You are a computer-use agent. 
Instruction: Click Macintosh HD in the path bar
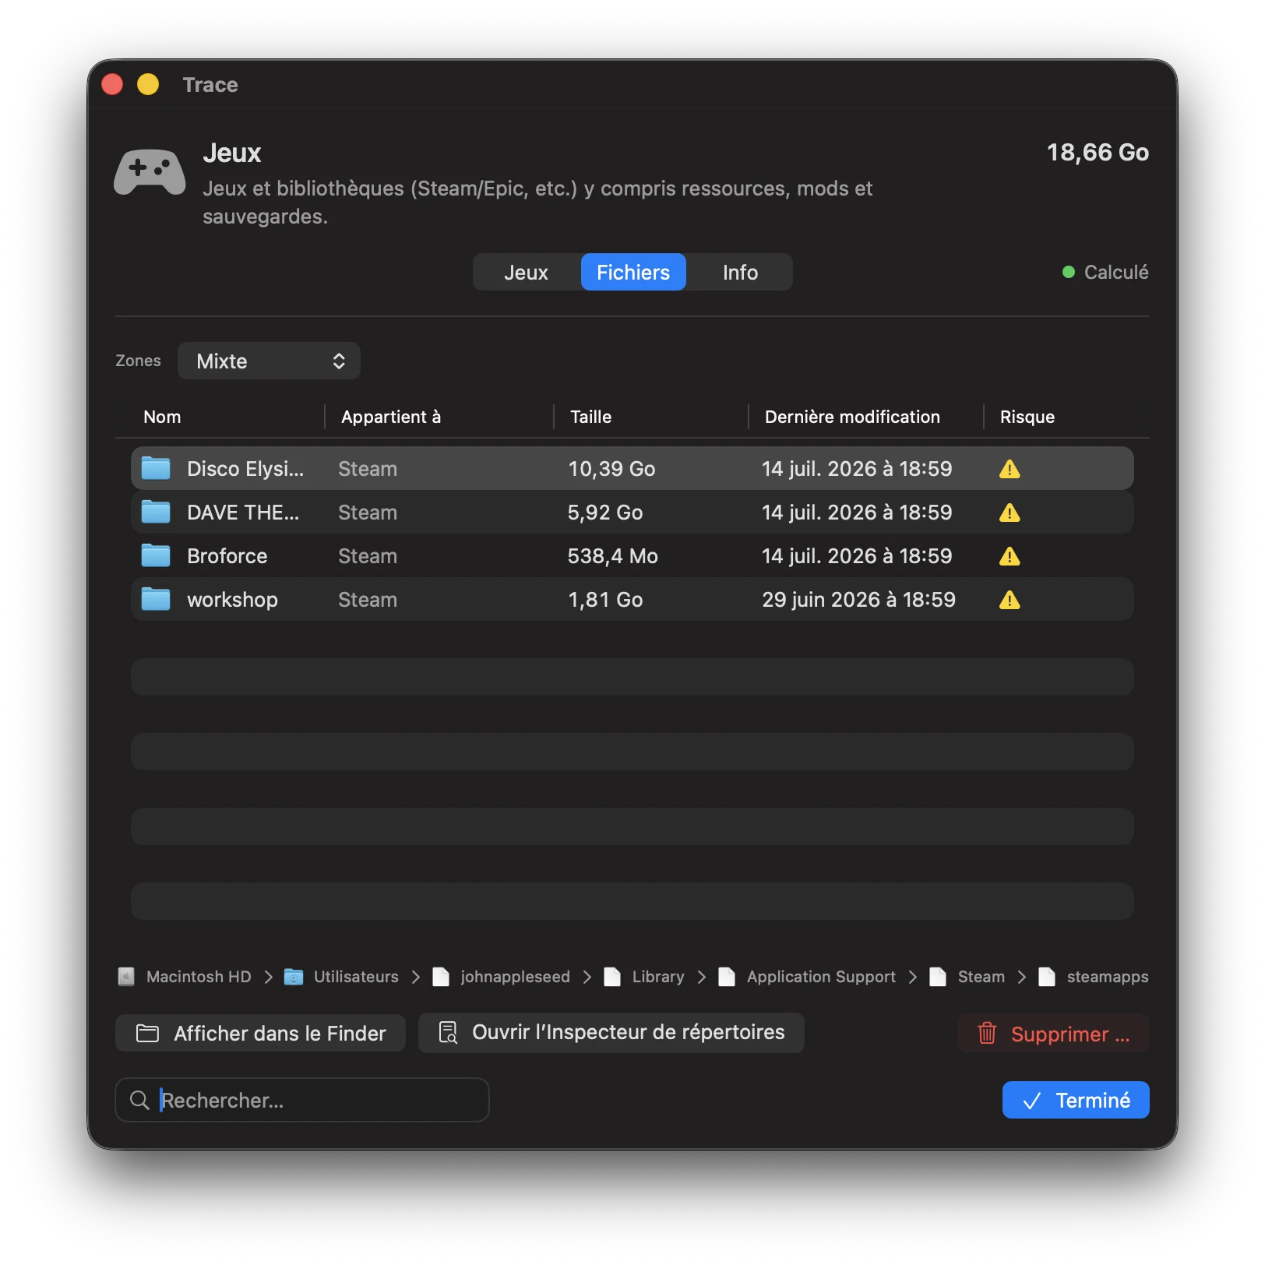pyautogui.click(x=199, y=977)
